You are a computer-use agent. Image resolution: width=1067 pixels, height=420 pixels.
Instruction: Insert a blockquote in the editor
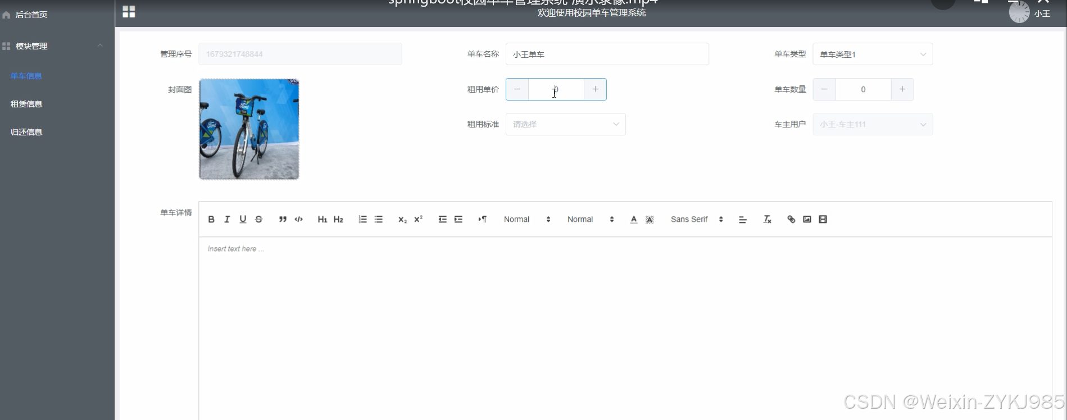click(x=283, y=220)
